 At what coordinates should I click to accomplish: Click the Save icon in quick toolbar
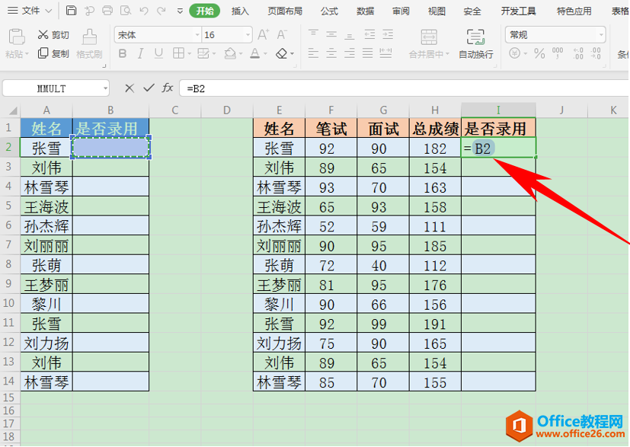71,11
